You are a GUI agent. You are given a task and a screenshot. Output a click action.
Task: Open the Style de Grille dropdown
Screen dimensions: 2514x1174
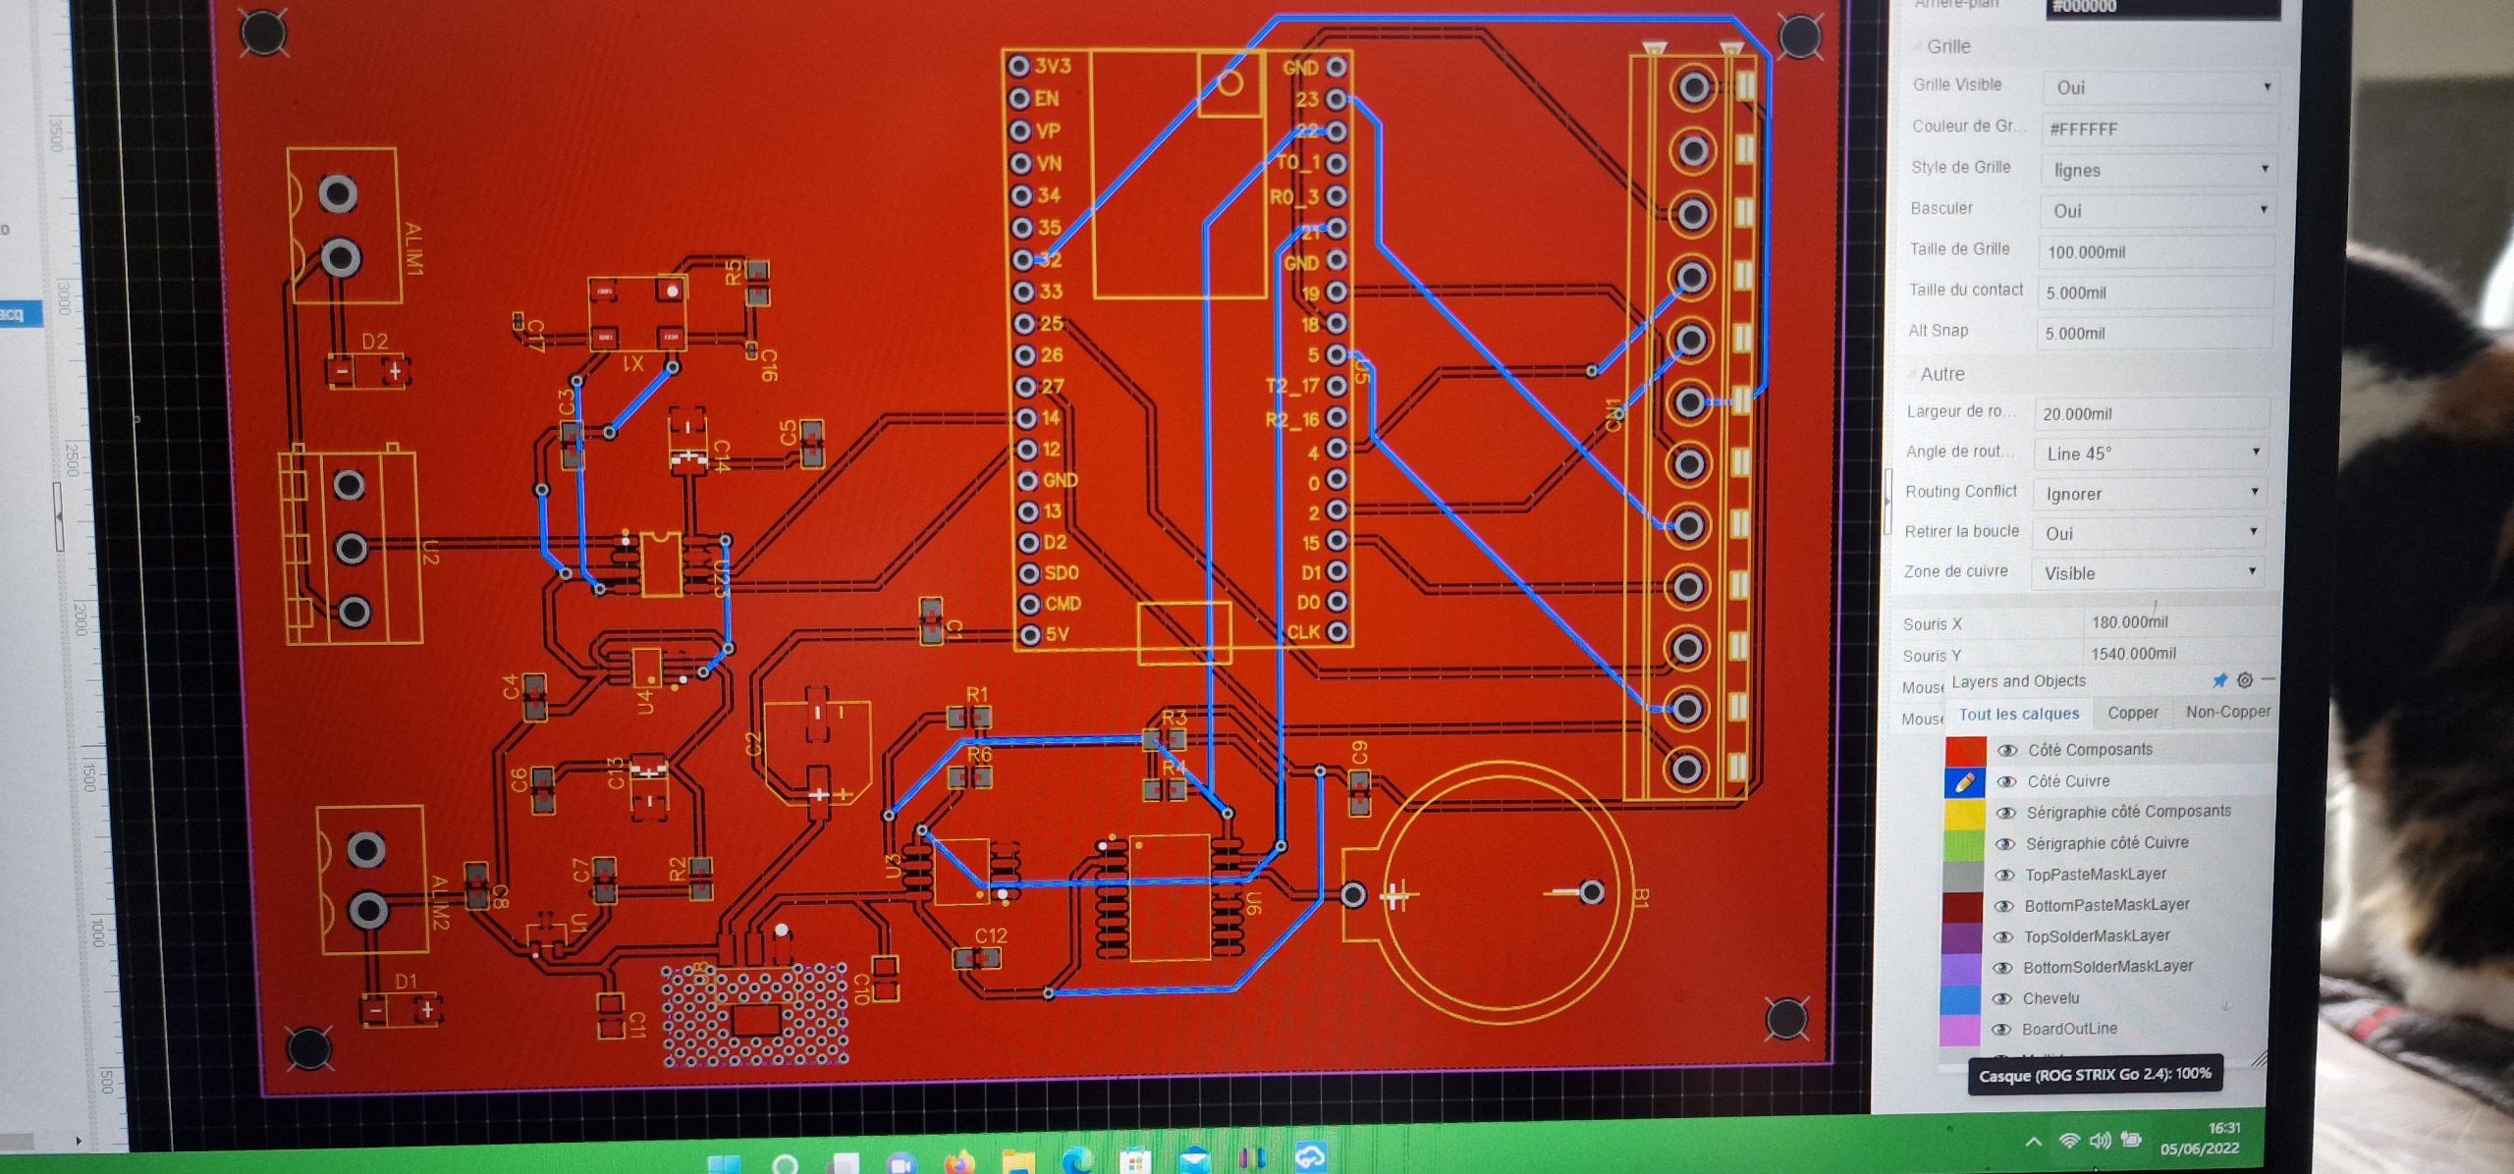coord(2159,170)
